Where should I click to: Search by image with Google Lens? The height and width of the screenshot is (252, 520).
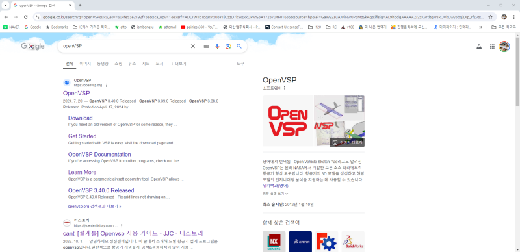(x=228, y=46)
